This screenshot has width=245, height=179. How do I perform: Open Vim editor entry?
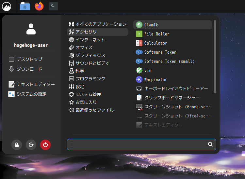point(172,70)
